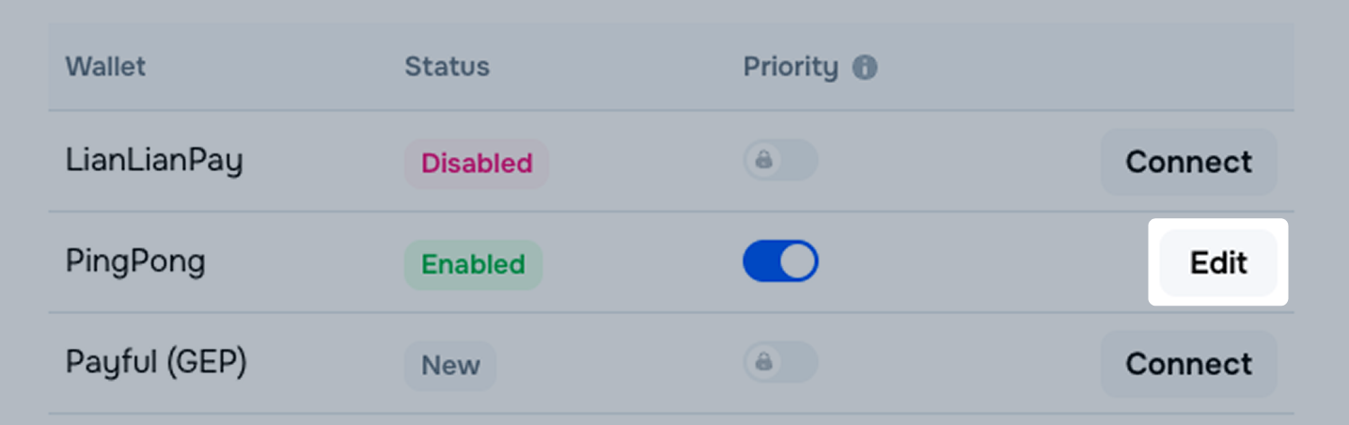Image resolution: width=1349 pixels, height=425 pixels.
Task: Select the PingPong wallet name
Action: click(x=135, y=261)
